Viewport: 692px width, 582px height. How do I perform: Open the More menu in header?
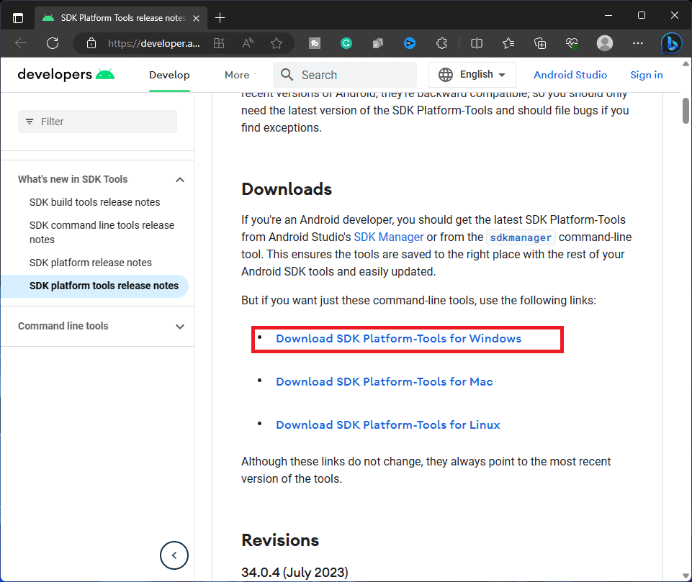click(237, 75)
